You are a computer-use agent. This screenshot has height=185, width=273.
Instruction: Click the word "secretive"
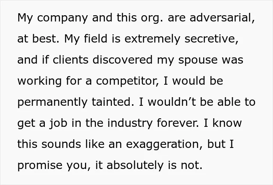pos(210,39)
